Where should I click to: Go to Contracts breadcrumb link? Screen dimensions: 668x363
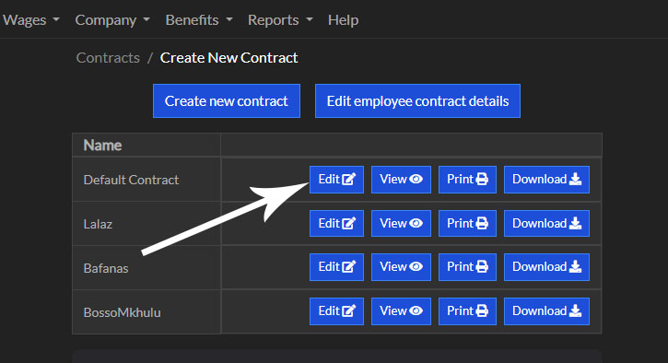click(108, 57)
